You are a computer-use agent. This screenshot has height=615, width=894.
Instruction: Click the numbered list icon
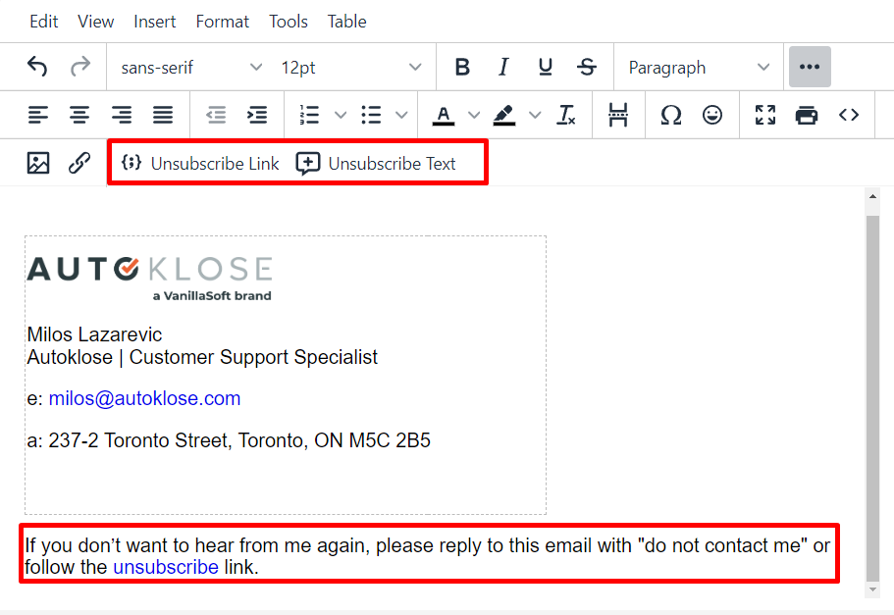308,115
